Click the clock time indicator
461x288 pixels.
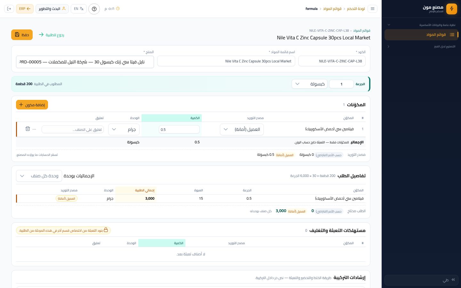point(112,9)
